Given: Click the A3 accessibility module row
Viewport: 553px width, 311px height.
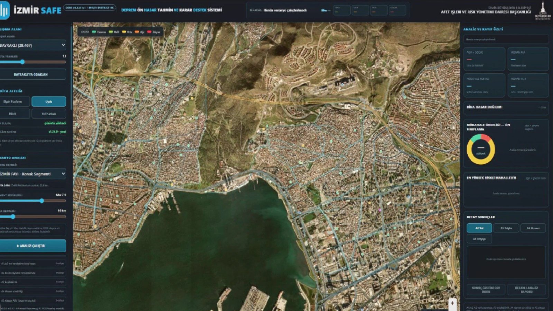Looking at the screenshot, I should tap(33, 282).
